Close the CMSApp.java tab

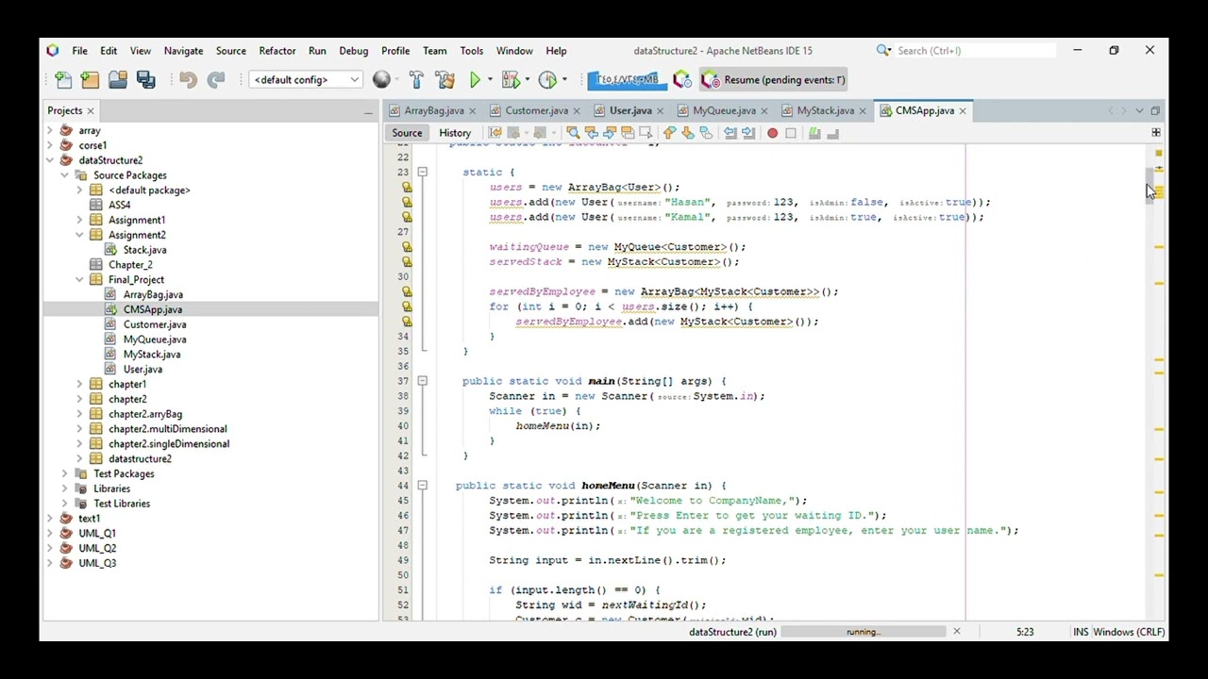963,111
